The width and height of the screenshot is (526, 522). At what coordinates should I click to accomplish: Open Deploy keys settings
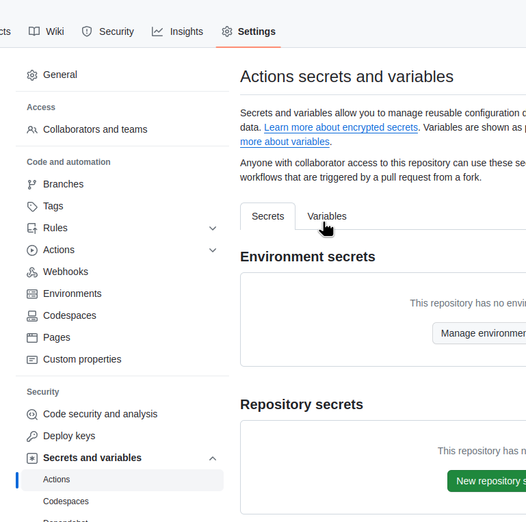coord(122,436)
